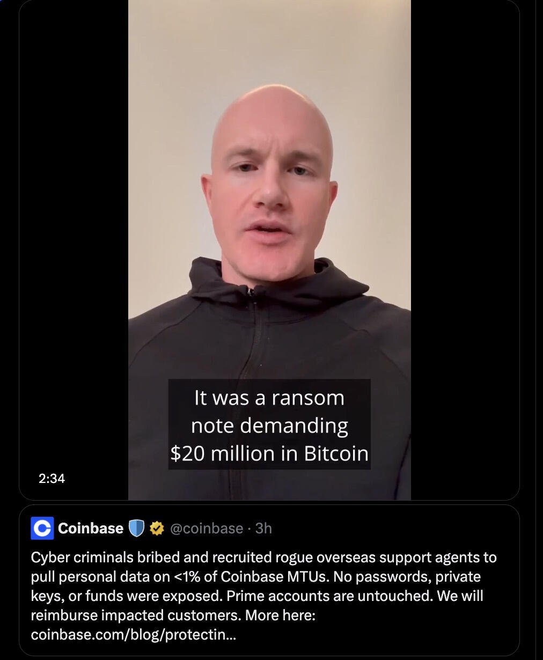This screenshot has height=660, width=543.
Task: Open the 3h timestamp of the quoted post
Action: (x=263, y=529)
